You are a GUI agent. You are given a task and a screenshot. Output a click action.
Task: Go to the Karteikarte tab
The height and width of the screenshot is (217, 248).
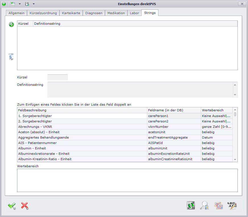(x=71, y=13)
